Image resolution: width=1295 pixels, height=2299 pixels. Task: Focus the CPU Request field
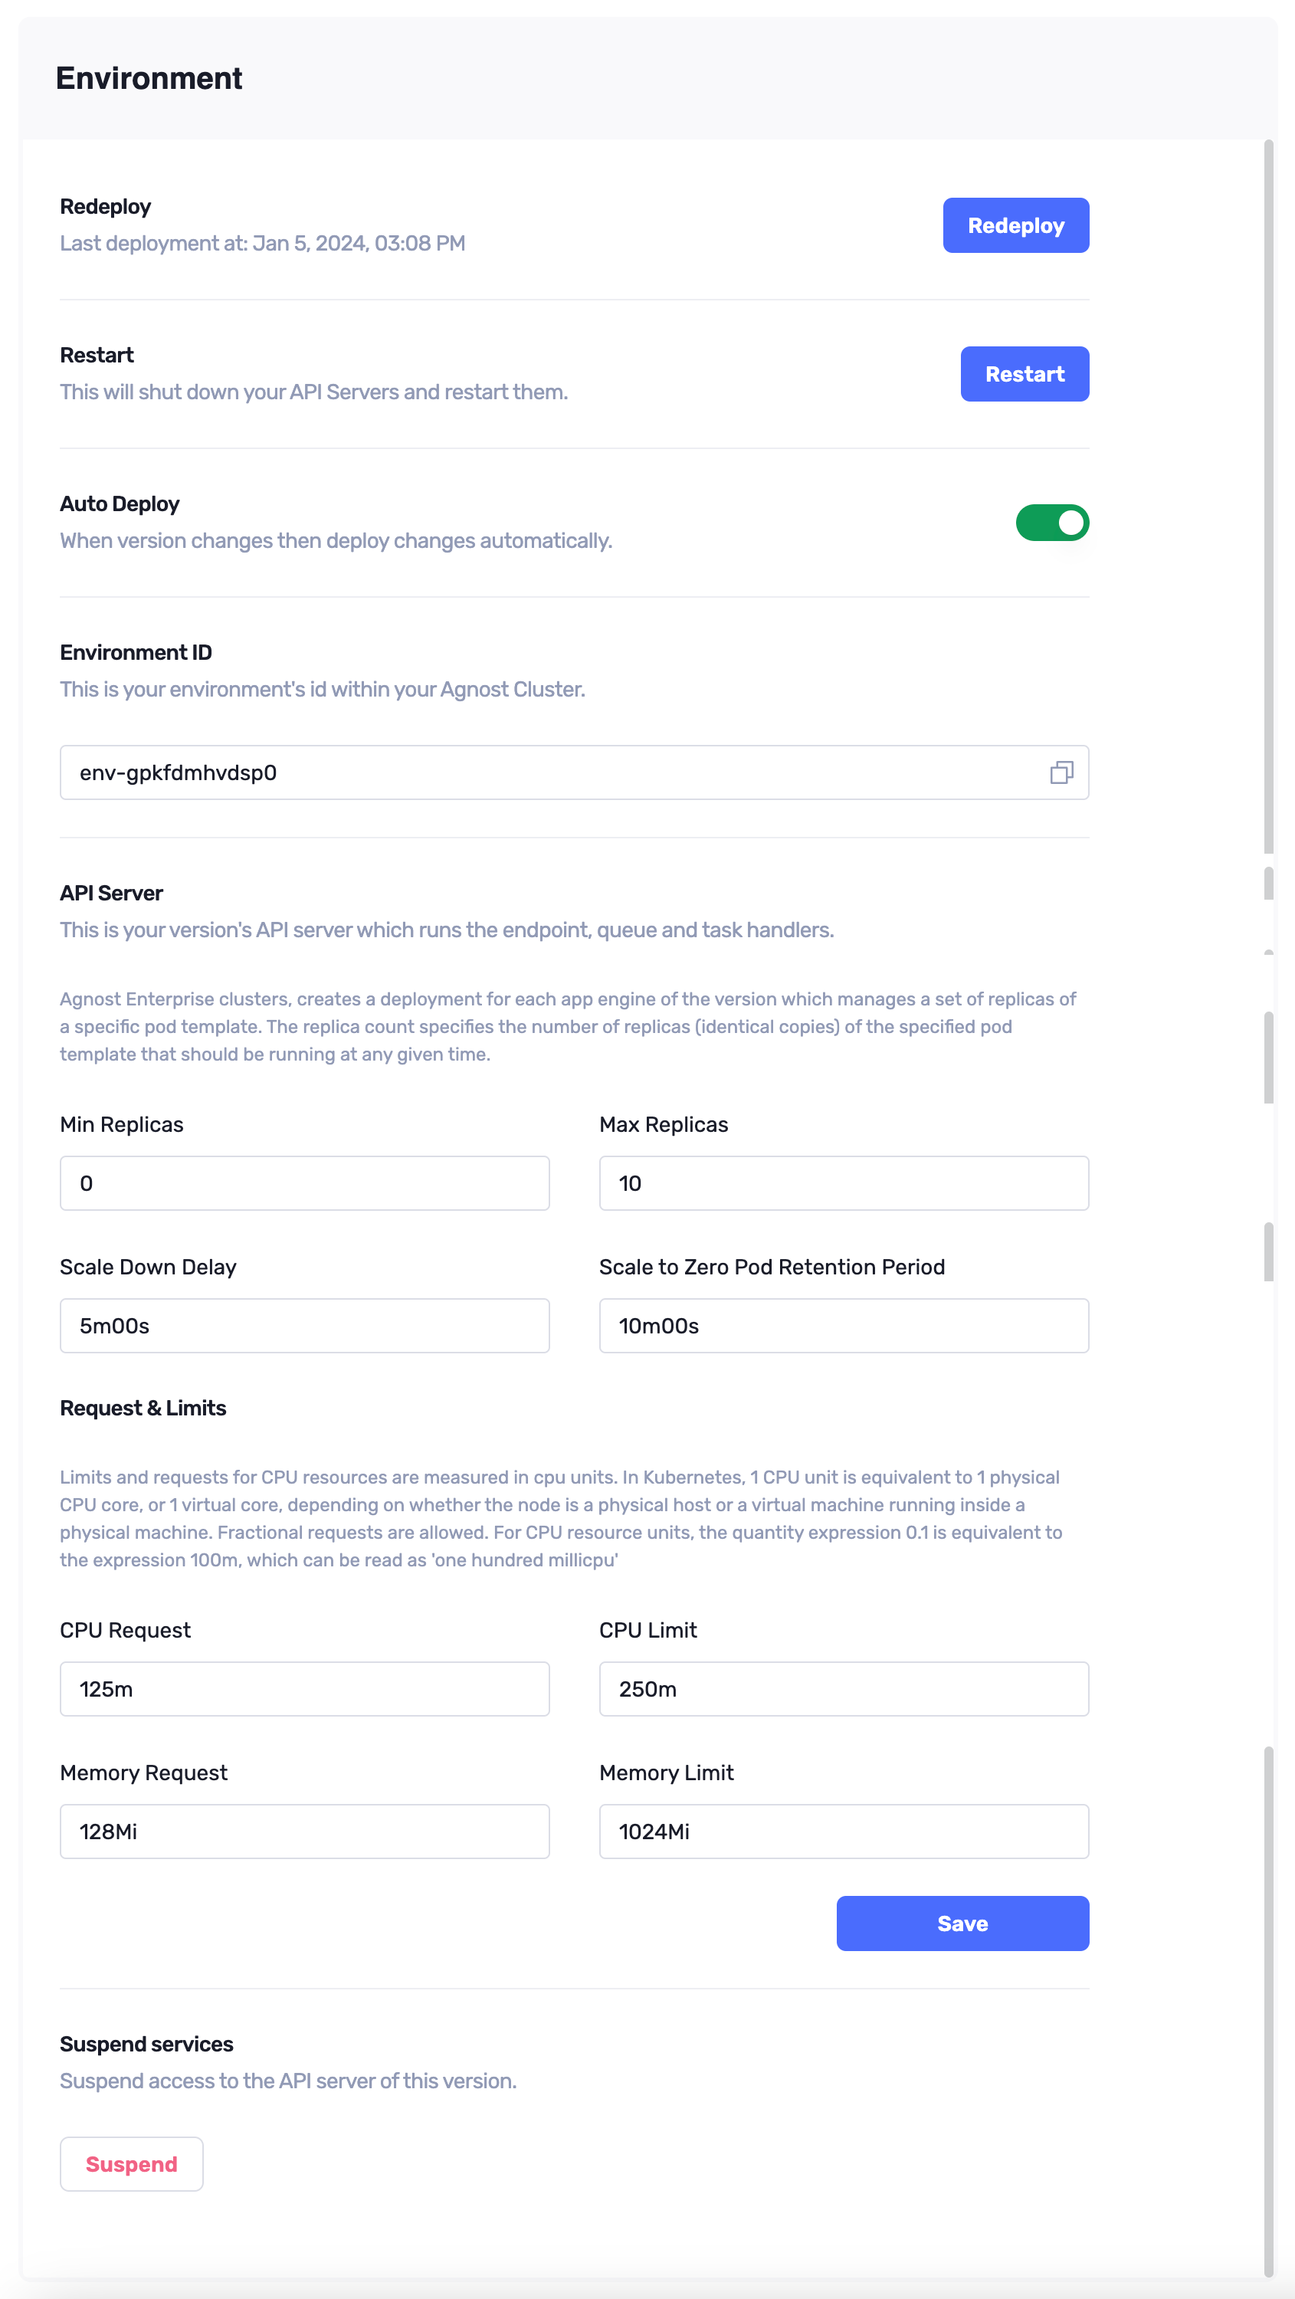[304, 1688]
